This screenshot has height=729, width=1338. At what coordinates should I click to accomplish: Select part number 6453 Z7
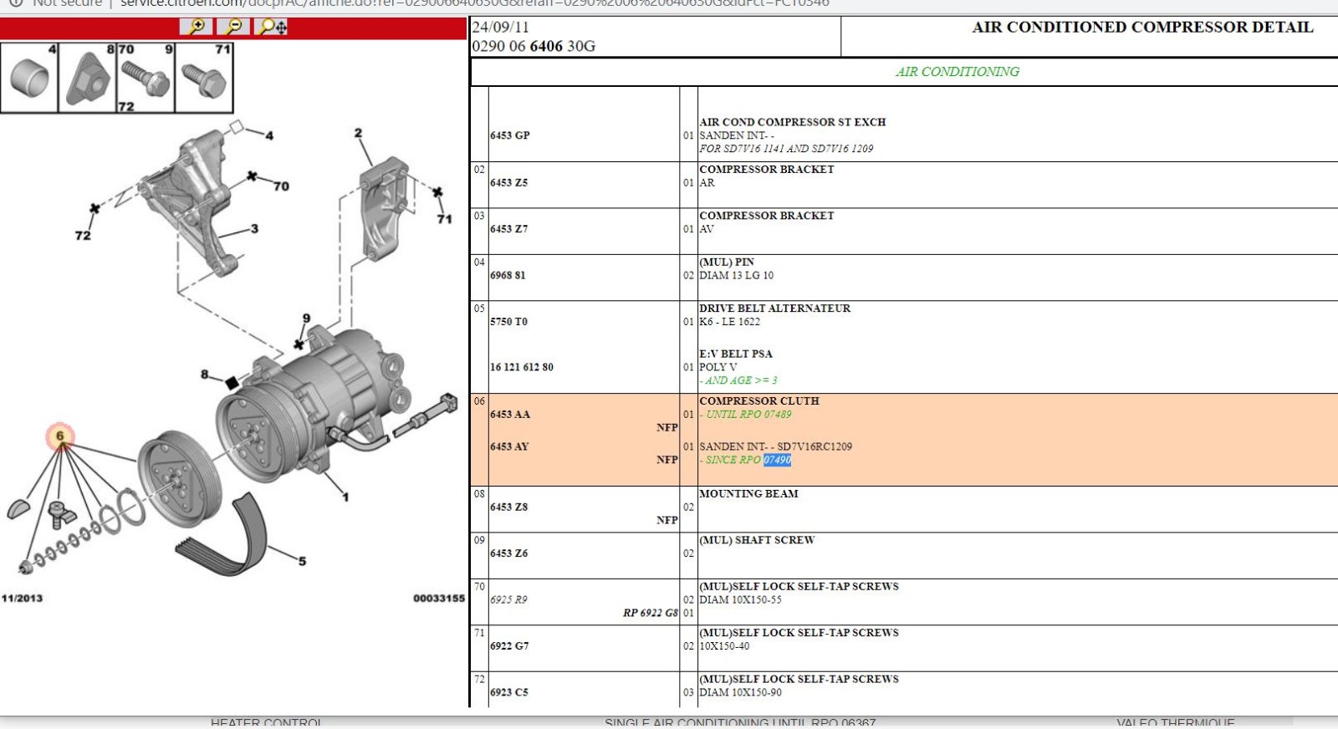pos(508,229)
